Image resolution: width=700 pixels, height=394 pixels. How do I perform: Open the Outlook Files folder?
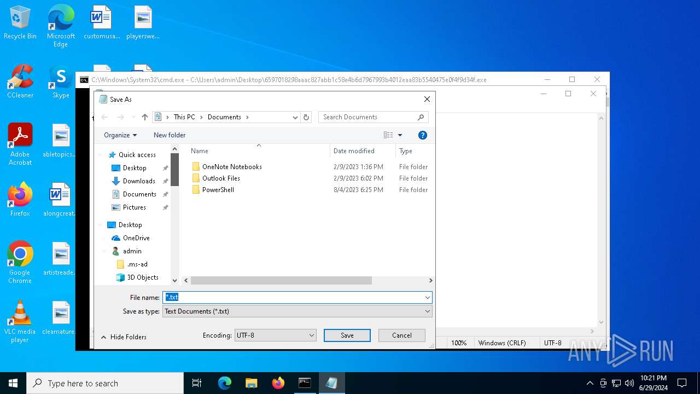(x=221, y=178)
